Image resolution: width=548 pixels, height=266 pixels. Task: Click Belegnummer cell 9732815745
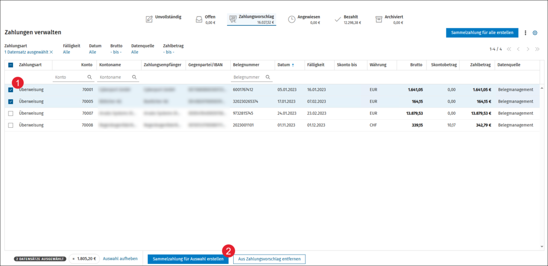[243, 113]
